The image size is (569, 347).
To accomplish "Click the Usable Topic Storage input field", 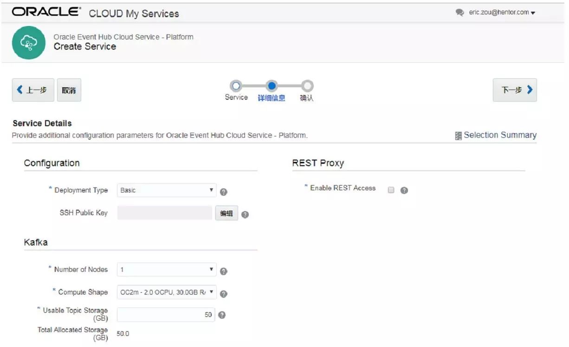I will point(166,315).
